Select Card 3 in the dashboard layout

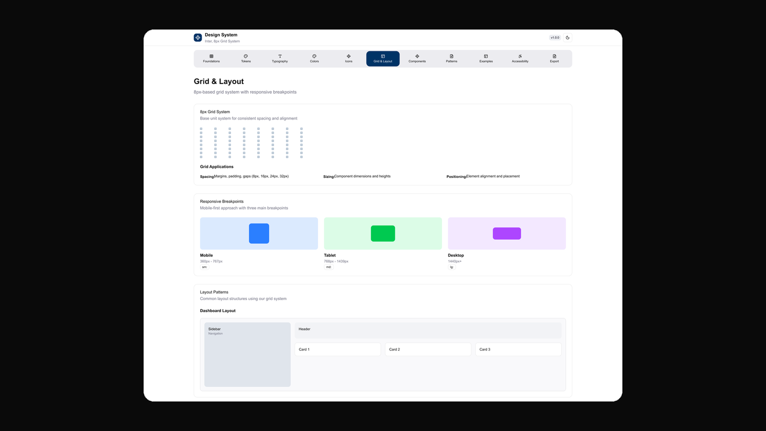[518, 349]
